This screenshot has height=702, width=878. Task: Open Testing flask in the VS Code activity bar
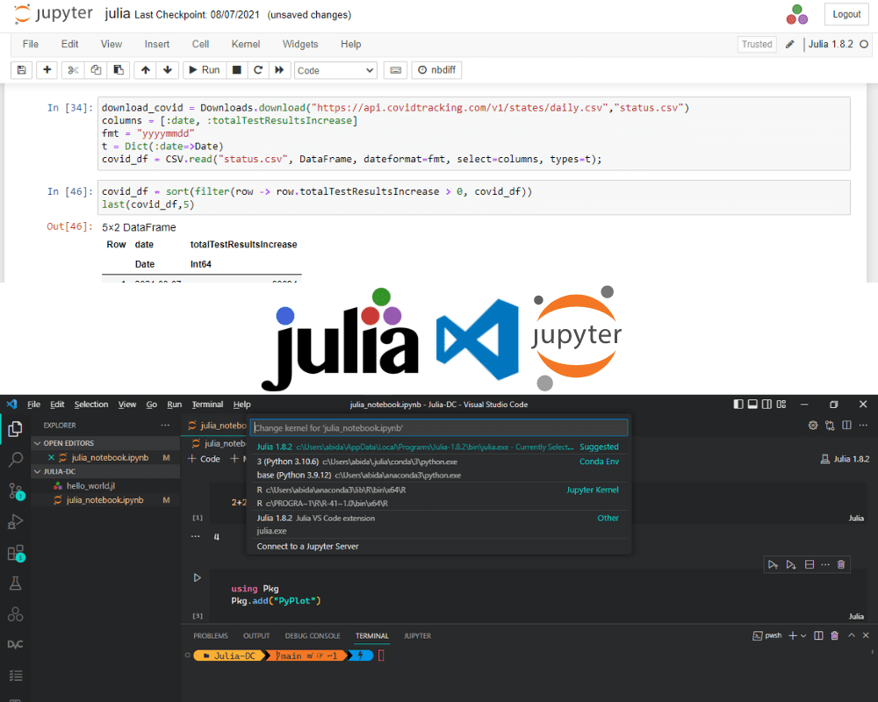[x=15, y=584]
